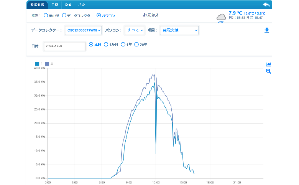Click the zoom out magnifier icon
The height and width of the screenshot is (185, 299).
click(268, 71)
